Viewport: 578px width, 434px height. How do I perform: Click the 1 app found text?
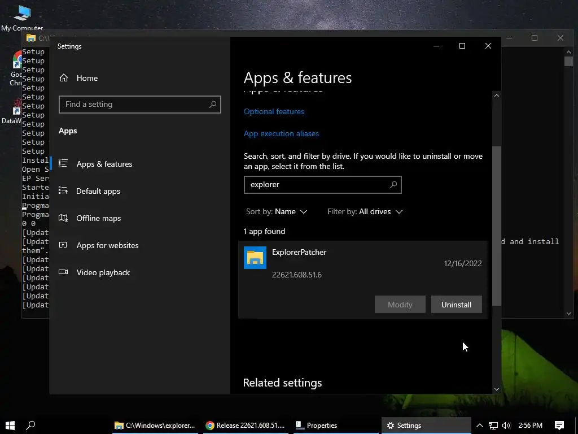click(264, 231)
